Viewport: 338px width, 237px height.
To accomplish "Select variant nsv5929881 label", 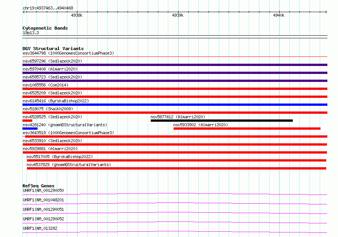I will (x=50, y=149).
